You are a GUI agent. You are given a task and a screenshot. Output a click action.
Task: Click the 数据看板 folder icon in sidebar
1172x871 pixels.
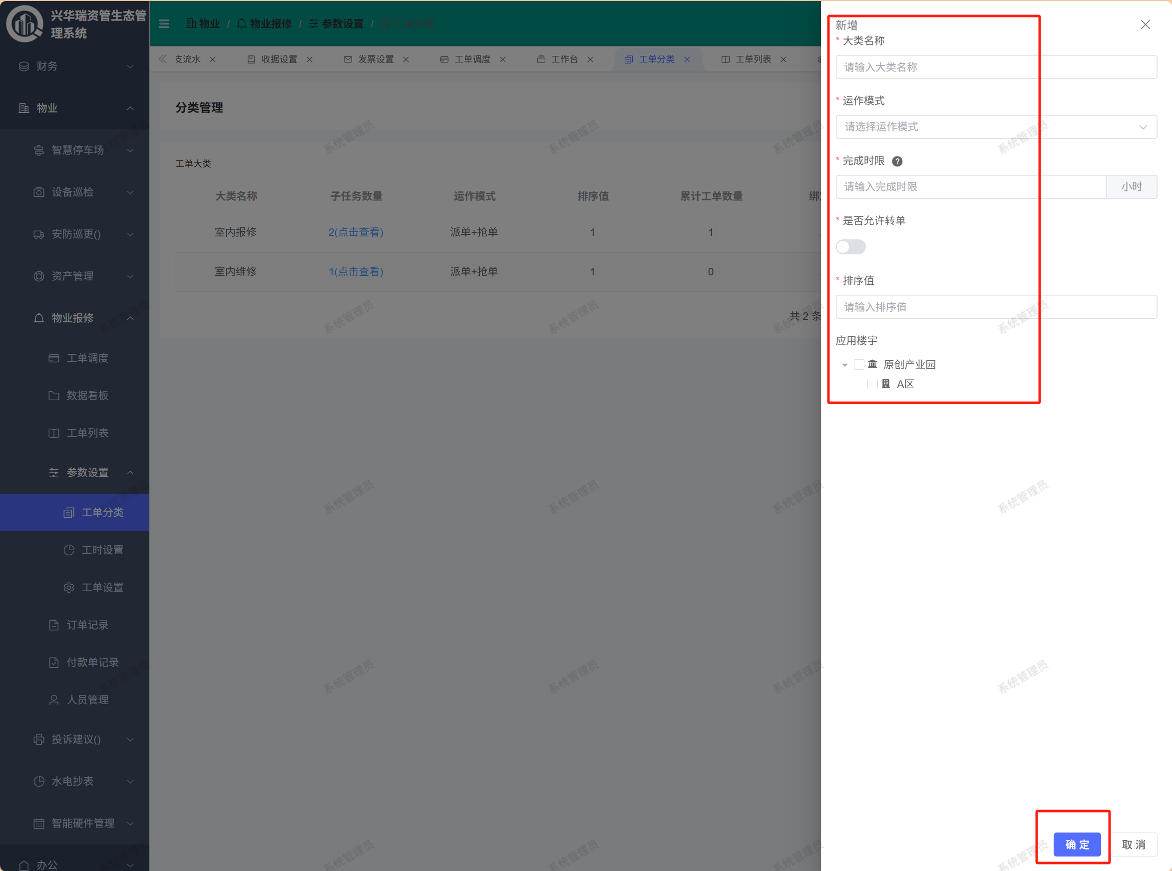click(x=54, y=396)
